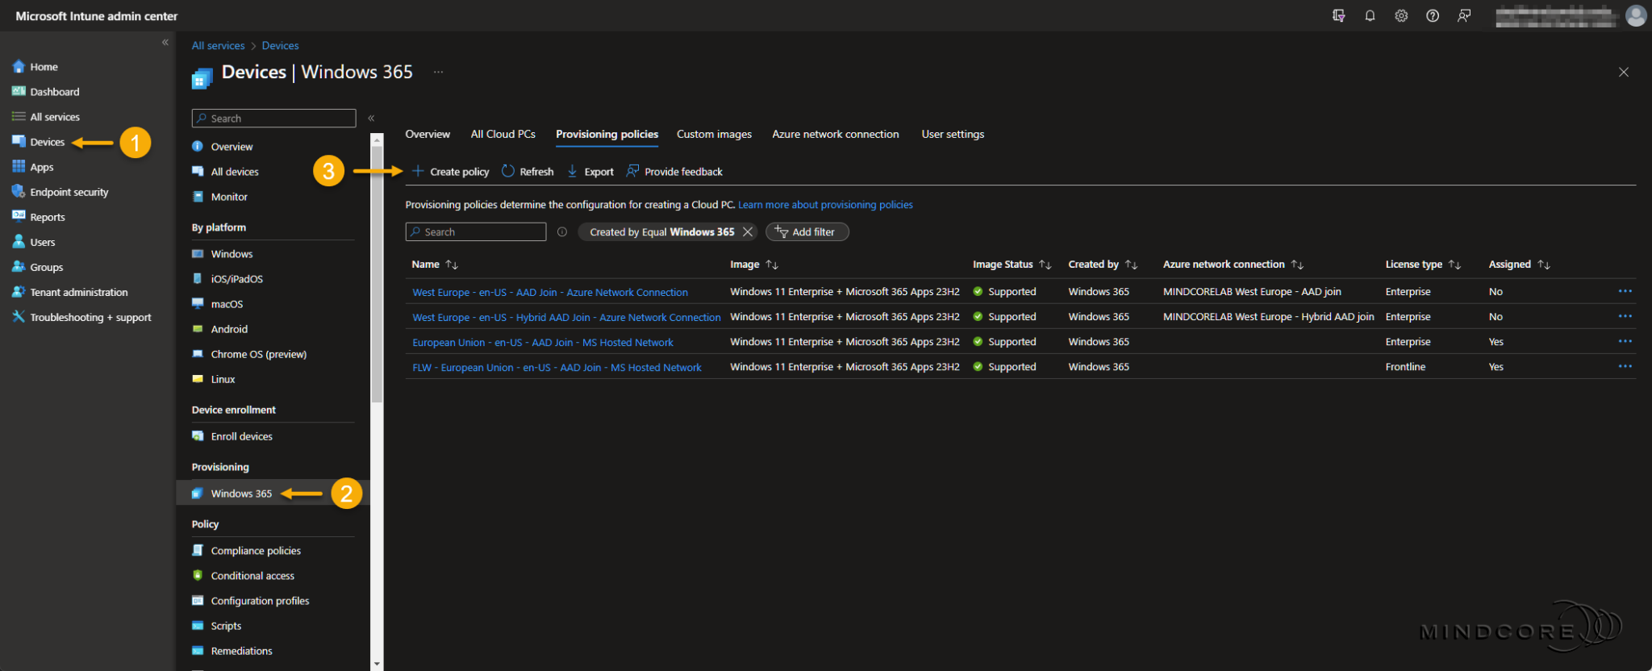The width and height of the screenshot is (1652, 671).
Task: Open the more options for the FLW policy row
Action: tap(1625, 367)
